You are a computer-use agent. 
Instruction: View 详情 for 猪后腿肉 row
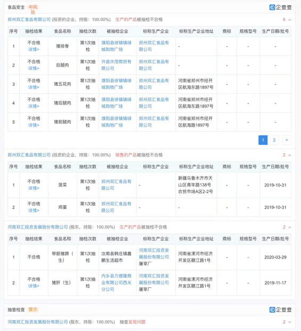(x=34, y=107)
